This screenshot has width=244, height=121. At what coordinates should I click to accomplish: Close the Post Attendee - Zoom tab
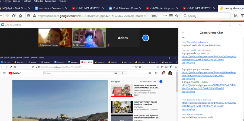(140, 8)
